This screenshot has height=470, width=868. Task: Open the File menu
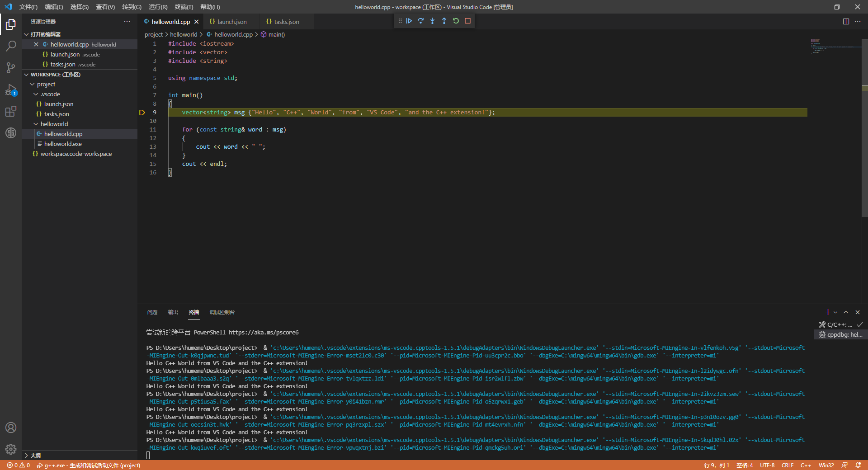point(28,7)
